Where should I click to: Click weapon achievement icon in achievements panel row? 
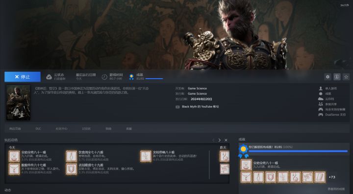coord(283,177)
